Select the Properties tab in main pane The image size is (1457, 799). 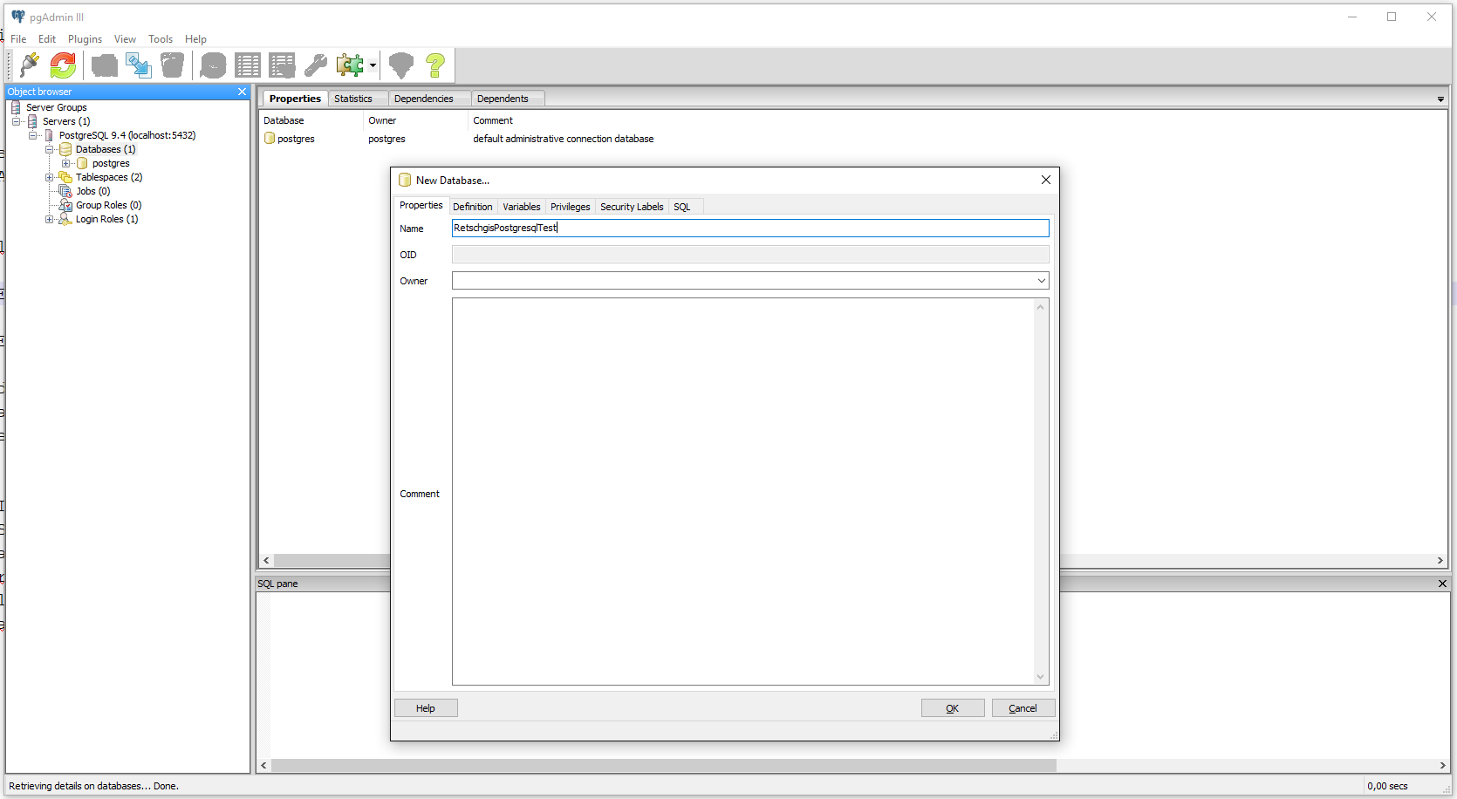coord(295,99)
